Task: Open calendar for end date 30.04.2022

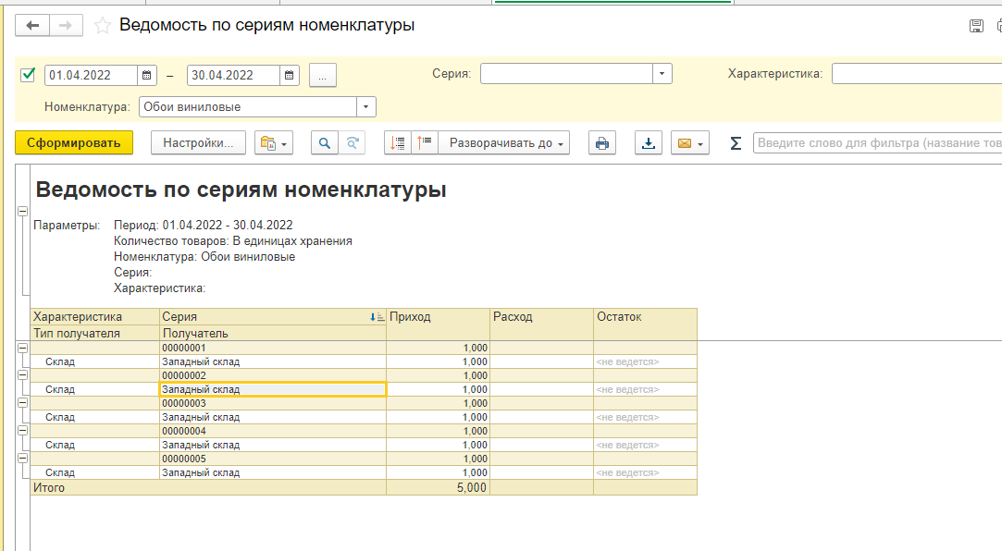Action: click(290, 75)
